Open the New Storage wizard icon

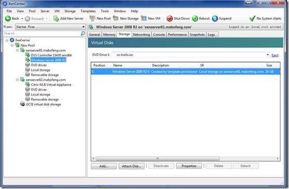pos(115,19)
